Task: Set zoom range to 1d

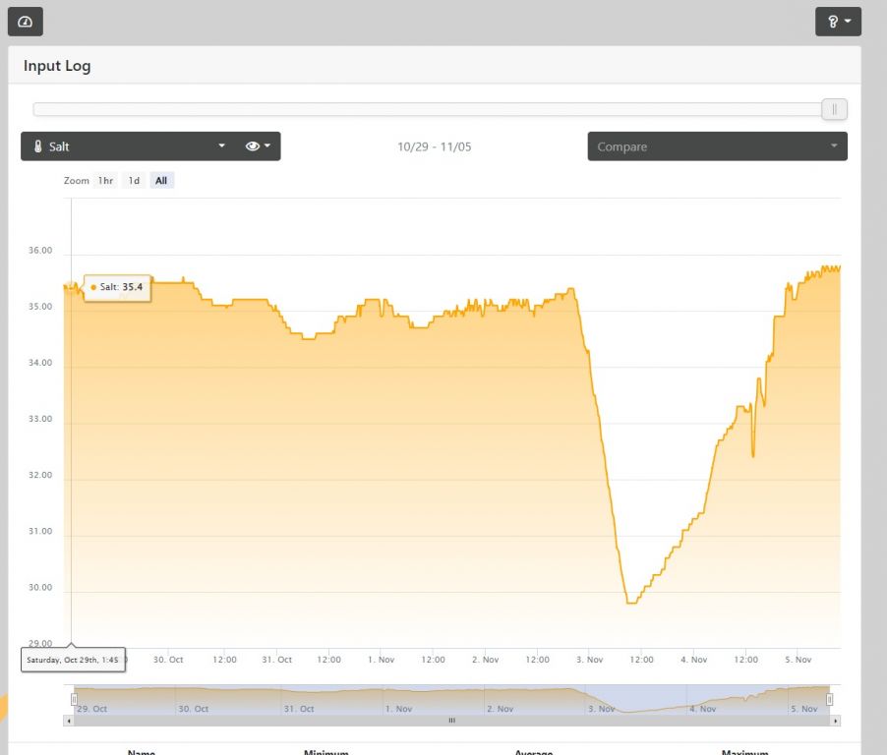Action: 134,181
